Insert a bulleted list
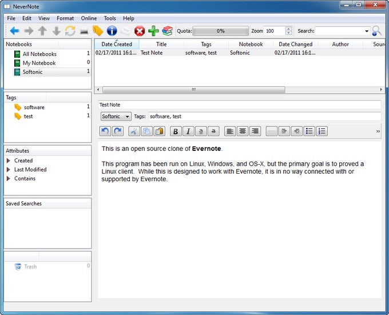The height and width of the screenshot is (315, 389). point(309,131)
